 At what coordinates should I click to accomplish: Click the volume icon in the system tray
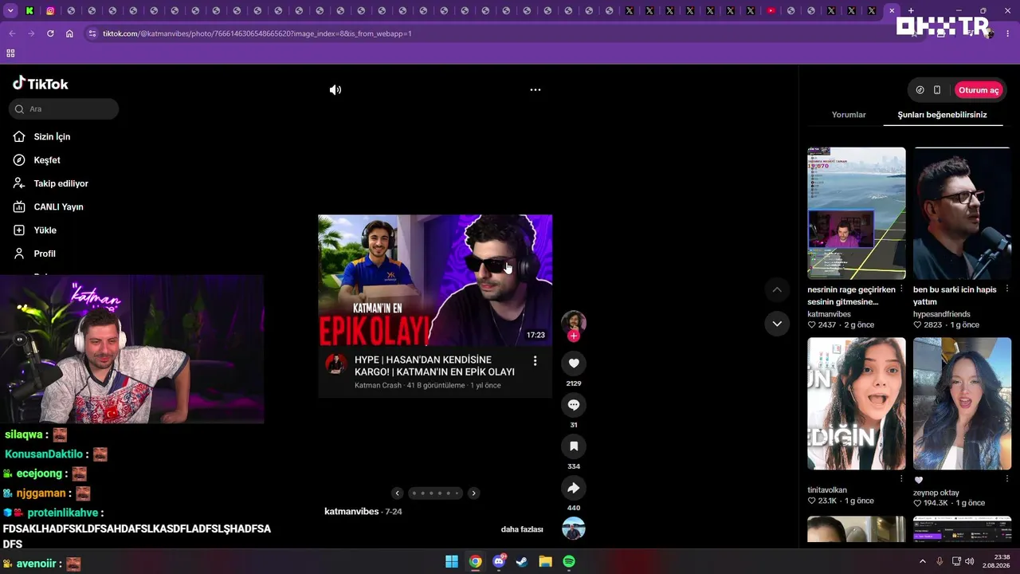click(970, 561)
